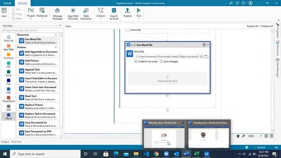Collapse the Actions section
This screenshot has height=158, width=281.
point(56,47)
